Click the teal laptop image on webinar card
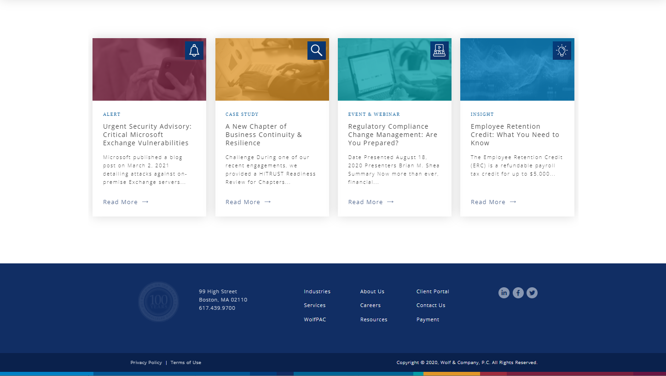This screenshot has height=376, width=666. tap(394, 69)
